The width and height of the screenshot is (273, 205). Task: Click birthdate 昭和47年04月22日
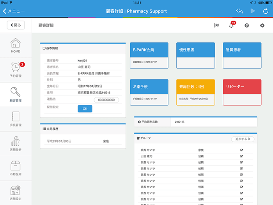coord(90,86)
